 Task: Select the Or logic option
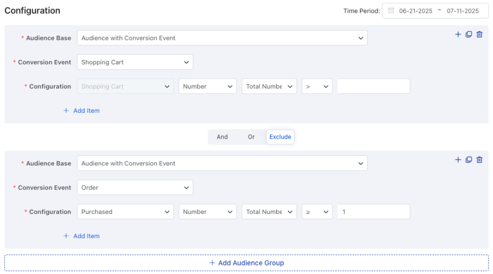tap(251, 137)
